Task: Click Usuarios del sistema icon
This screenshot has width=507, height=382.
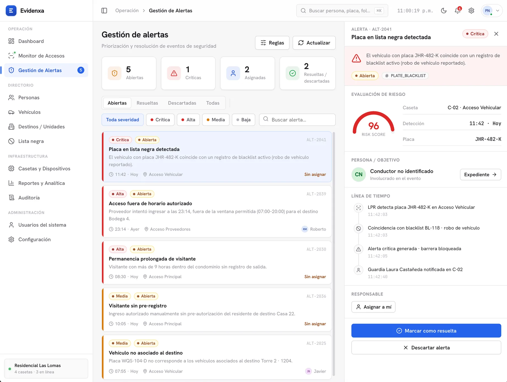Action: click(x=11, y=225)
